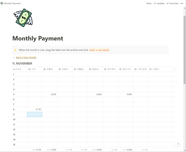The height and width of the screenshot is (152, 186).
Task: Open the 데이트비 column header menu
Action: 110,69
